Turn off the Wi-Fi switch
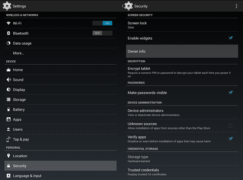This screenshot has width=243, height=180. tap(102, 23)
